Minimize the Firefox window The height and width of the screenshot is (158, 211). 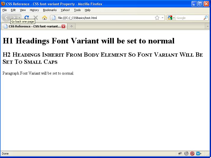194,4
